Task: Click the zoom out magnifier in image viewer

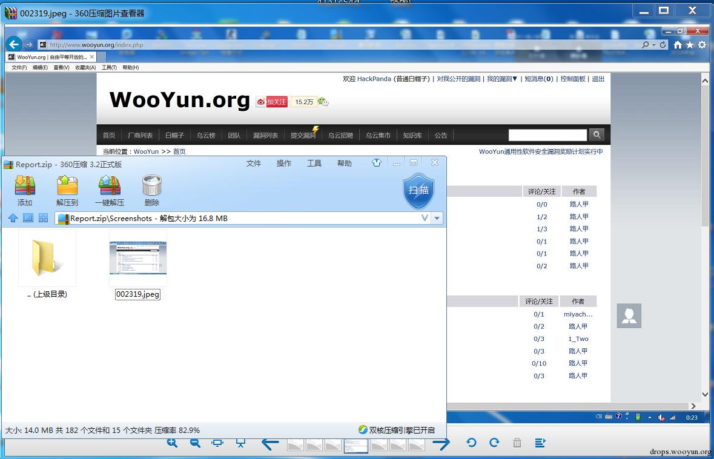Action: click(x=195, y=442)
